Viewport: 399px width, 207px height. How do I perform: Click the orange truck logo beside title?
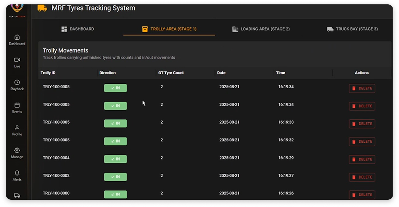coord(42,8)
